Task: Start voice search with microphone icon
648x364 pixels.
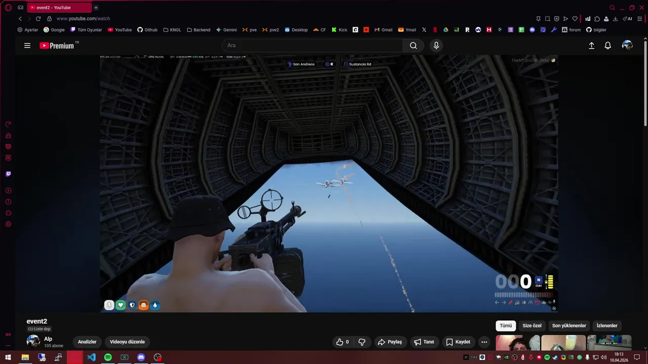Action: pos(436,45)
